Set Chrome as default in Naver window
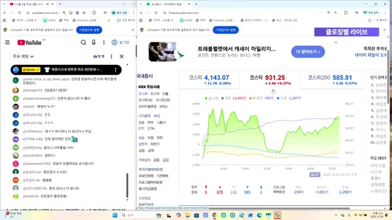The height and width of the screenshot is (220, 392). point(225,30)
